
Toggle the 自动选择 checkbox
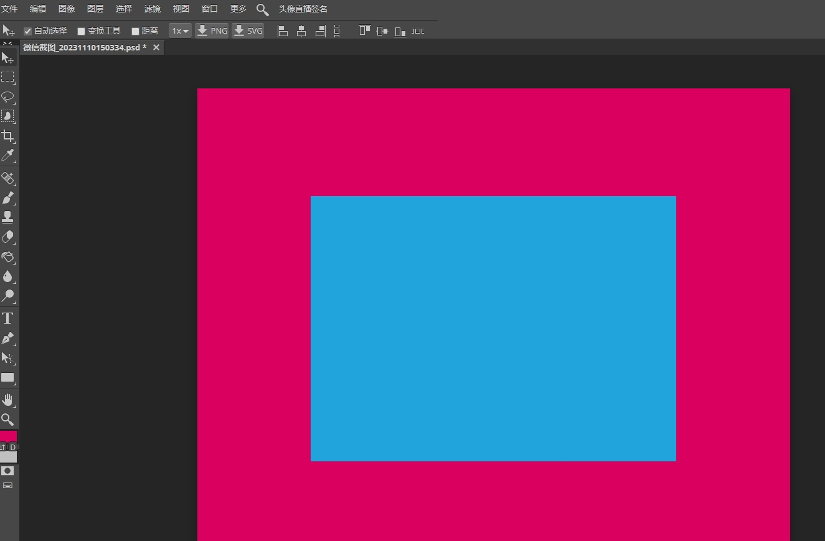27,31
